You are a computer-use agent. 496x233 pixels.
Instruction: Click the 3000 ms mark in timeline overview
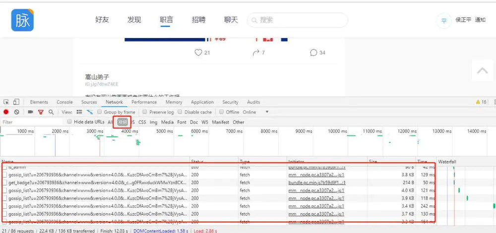[x=95, y=131]
